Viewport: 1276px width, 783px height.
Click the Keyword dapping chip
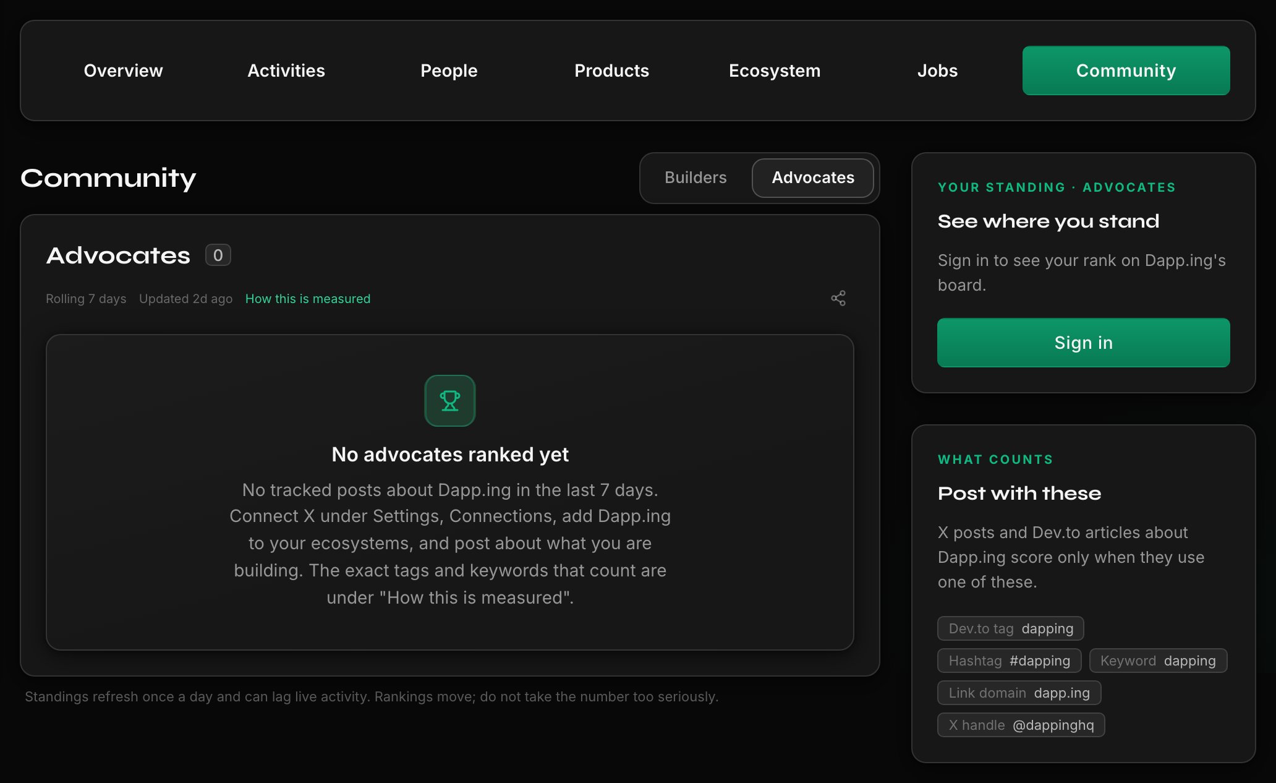pyautogui.click(x=1158, y=661)
